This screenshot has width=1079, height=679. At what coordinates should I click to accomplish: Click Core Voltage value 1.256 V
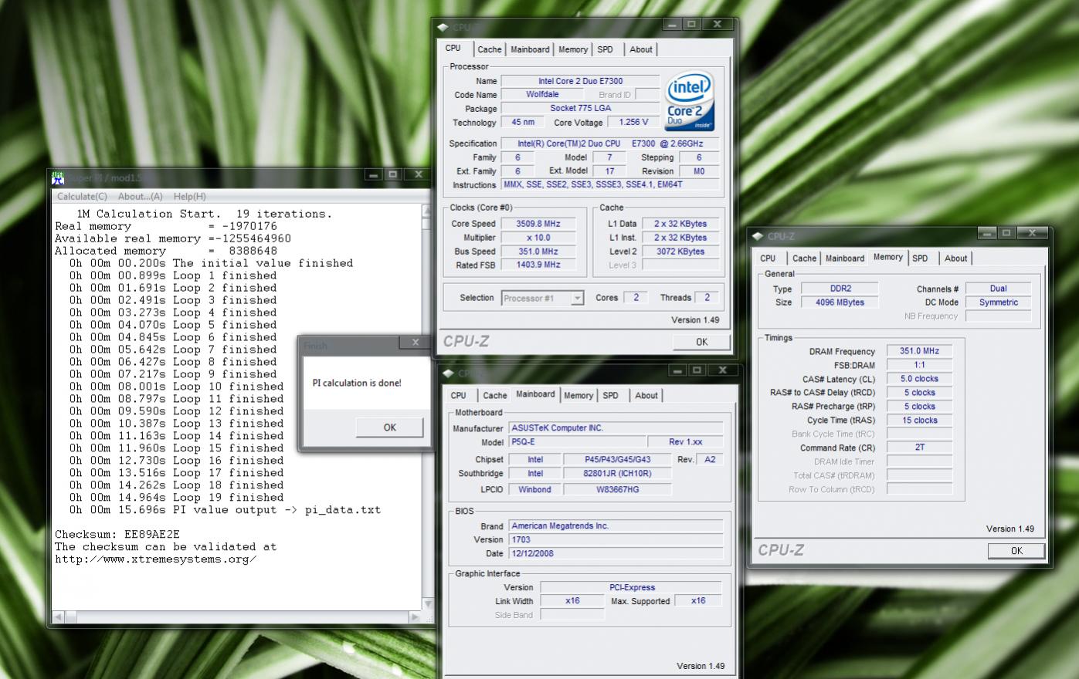(633, 122)
